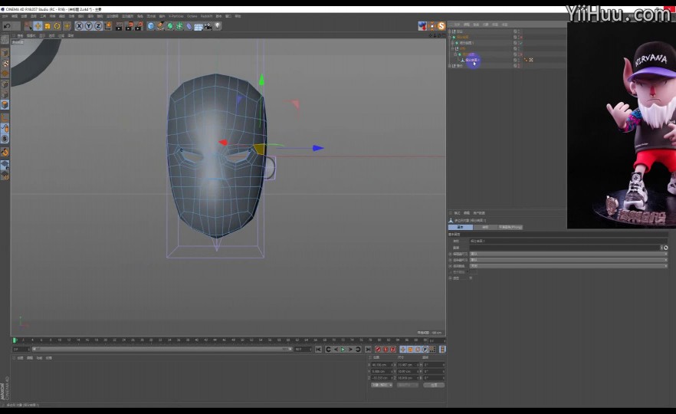Switch to the Basic attributes tab
This screenshot has height=414, width=676.
click(x=461, y=227)
